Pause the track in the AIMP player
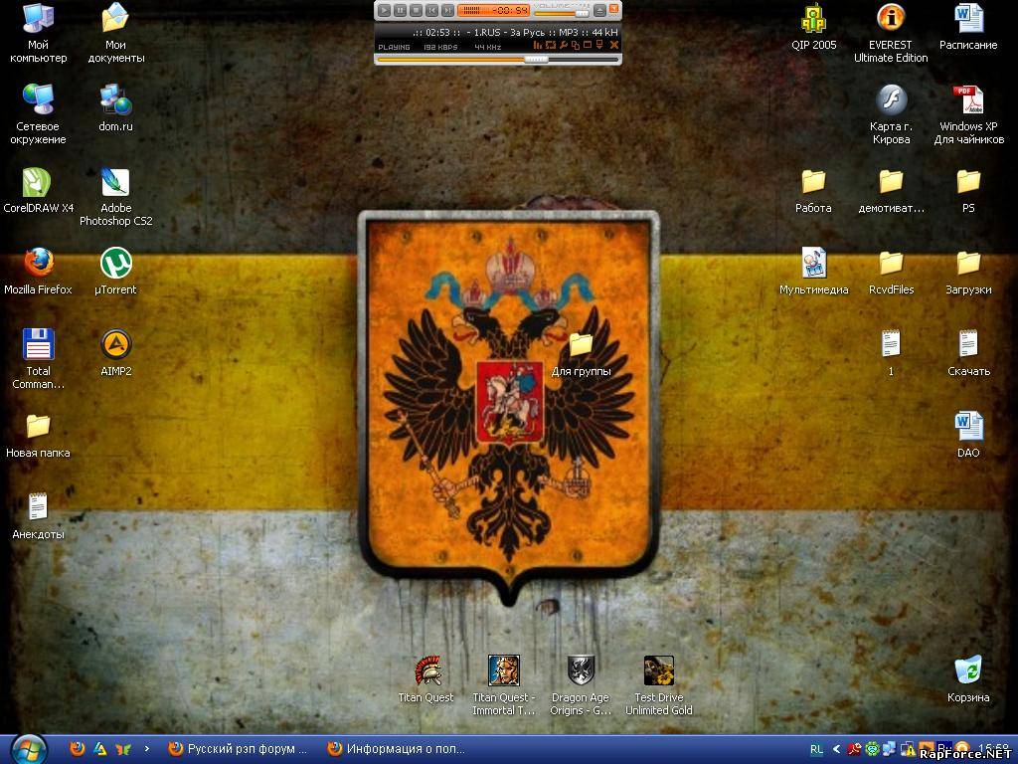The width and height of the screenshot is (1018, 764). 400,10
